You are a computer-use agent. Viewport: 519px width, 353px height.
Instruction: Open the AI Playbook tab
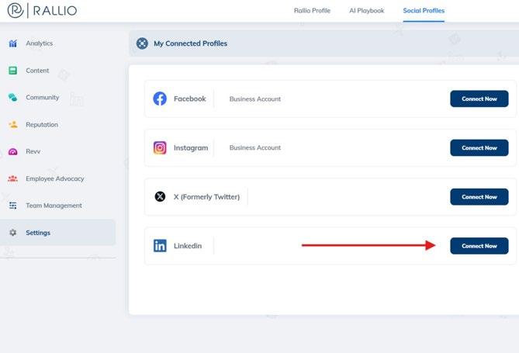pyautogui.click(x=367, y=11)
